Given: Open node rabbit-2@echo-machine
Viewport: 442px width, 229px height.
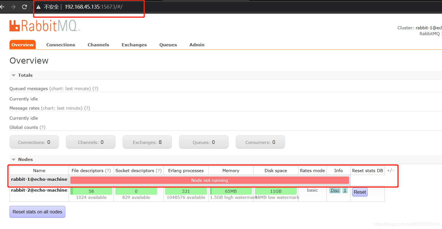Looking at the screenshot, I should (39, 190).
